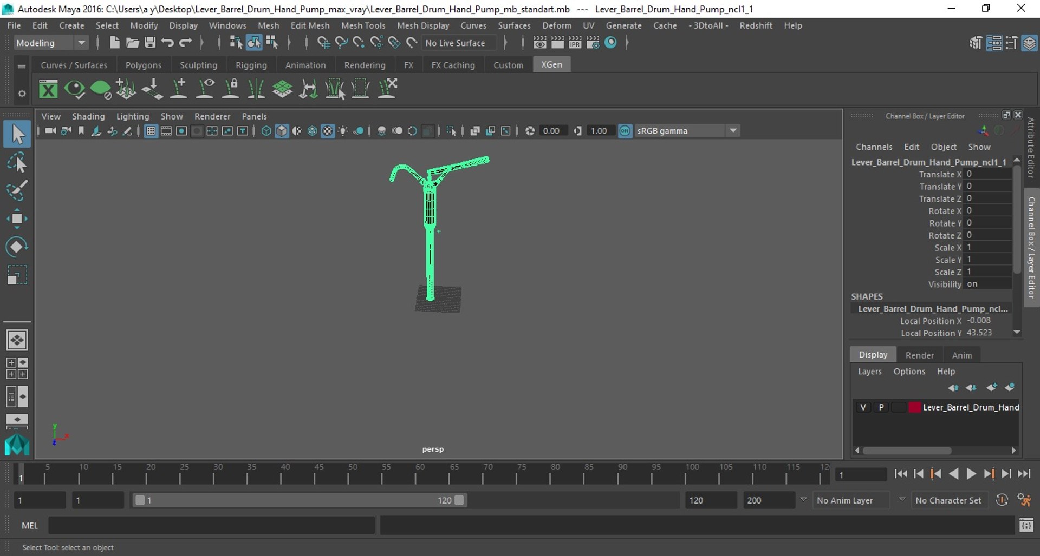1040x556 pixels.
Task: Show the Channel Box panel icon
Action: coord(1029,43)
